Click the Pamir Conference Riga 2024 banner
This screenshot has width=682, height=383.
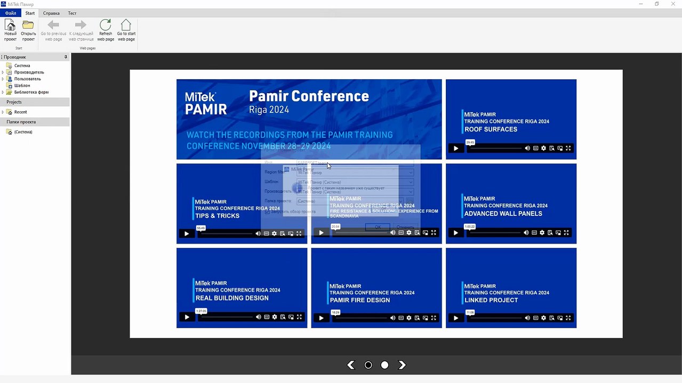click(x=309, y=119)
